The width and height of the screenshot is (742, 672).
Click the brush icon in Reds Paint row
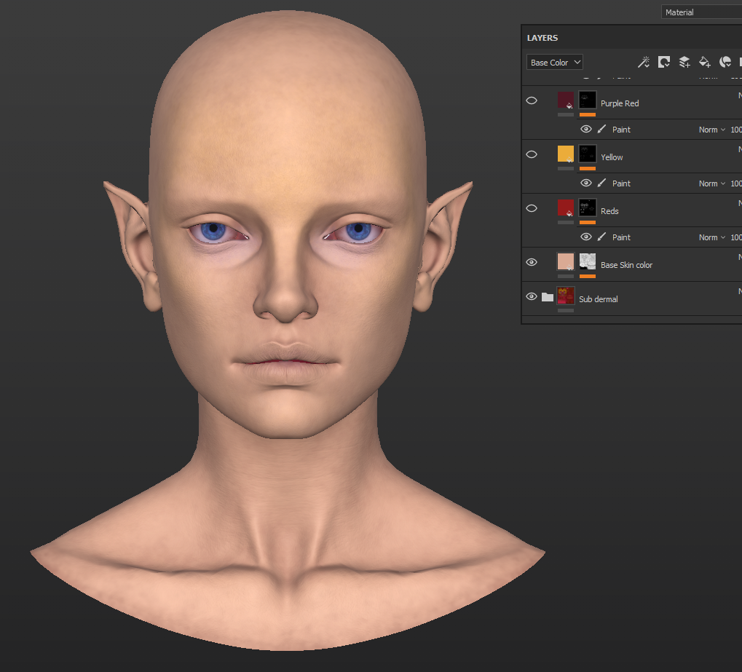tap(601, 237)
